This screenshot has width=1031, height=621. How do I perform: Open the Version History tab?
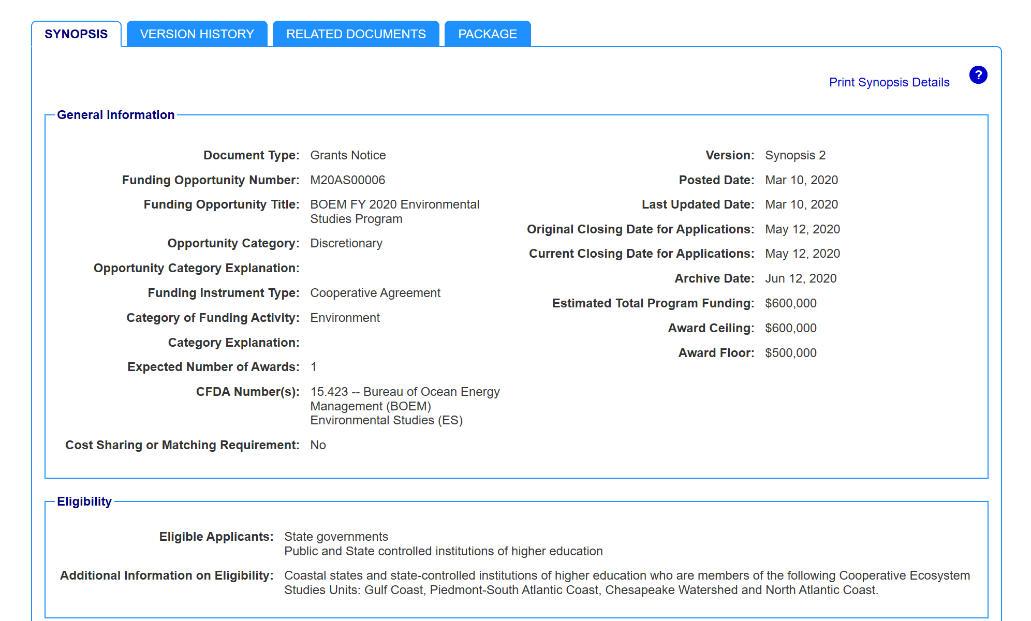[x=197, y=34]
